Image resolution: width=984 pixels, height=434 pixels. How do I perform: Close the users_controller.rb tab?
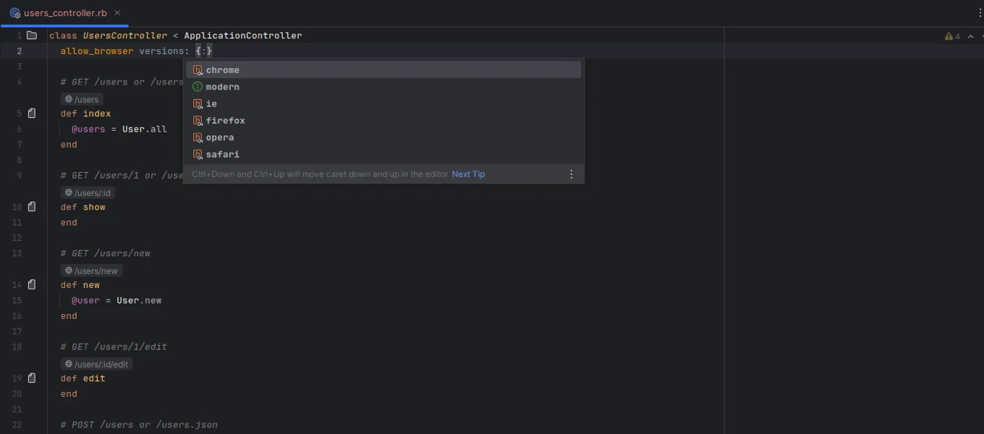117,13
